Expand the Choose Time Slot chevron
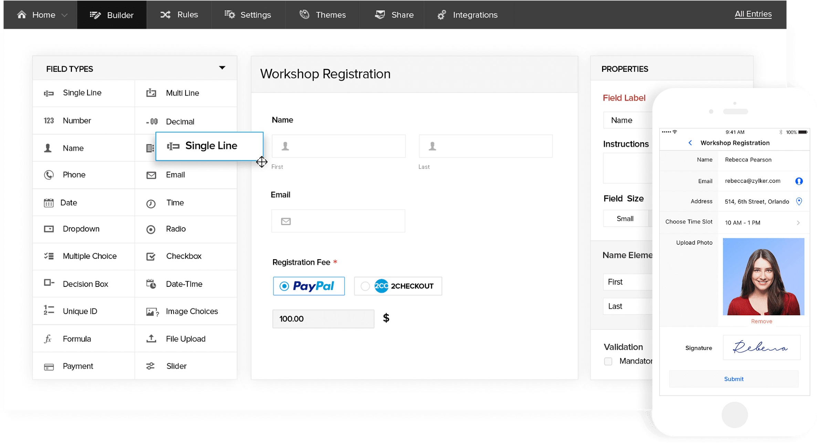817x443 pixels. click(x=798, y=223)
